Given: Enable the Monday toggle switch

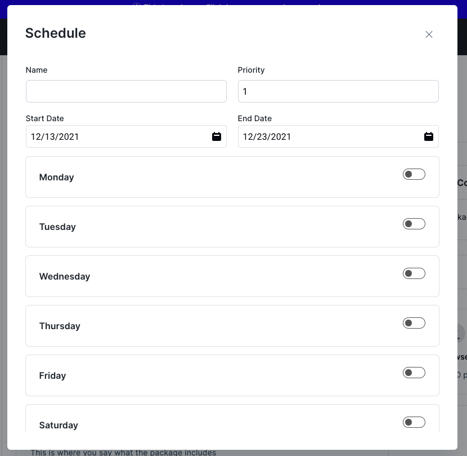Looking at the screenshot, I should [414, 175].
